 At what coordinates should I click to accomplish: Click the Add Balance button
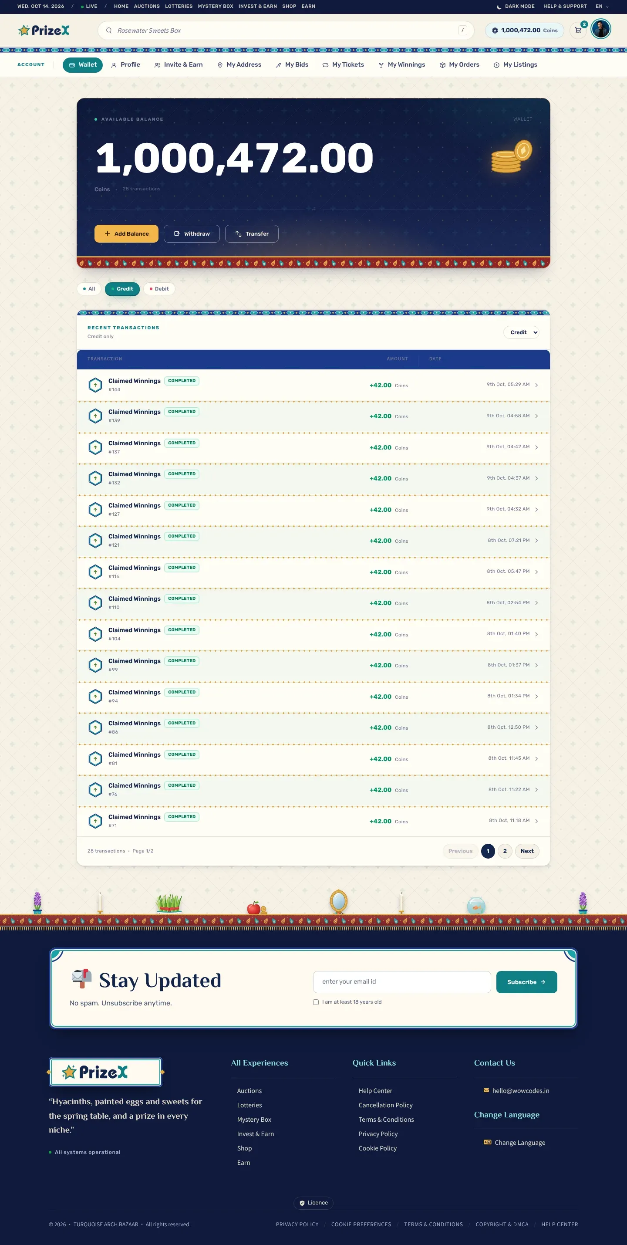tap(127, 234)
